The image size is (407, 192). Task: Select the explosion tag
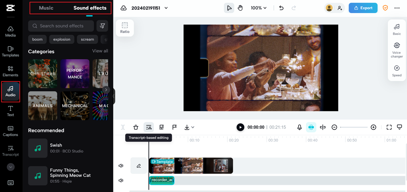pyautogui.click(x=62, y=39)
